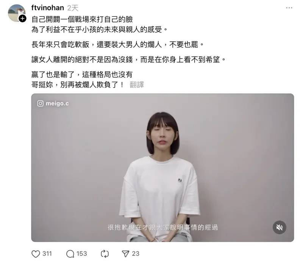Unmute the video with the speaker icon
The width and height of the screenshot is (303, 263).
pos(280,227)
